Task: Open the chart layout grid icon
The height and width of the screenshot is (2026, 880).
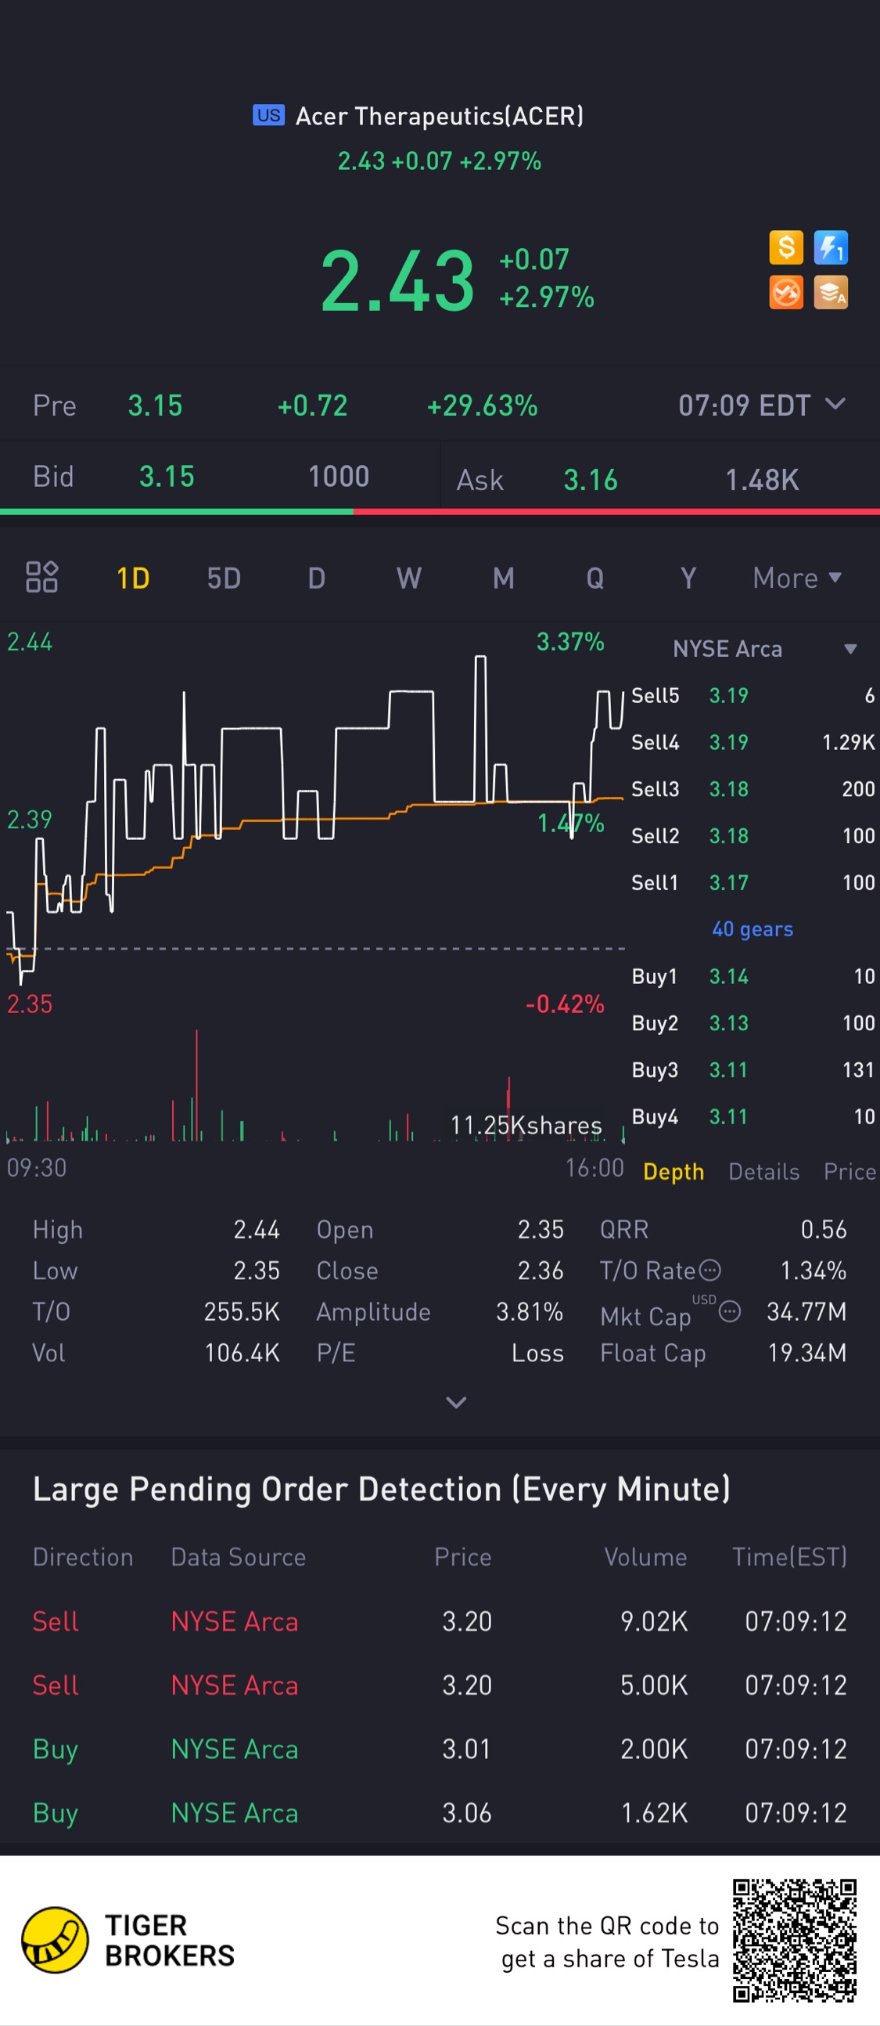Action: [x=41, y=576]
